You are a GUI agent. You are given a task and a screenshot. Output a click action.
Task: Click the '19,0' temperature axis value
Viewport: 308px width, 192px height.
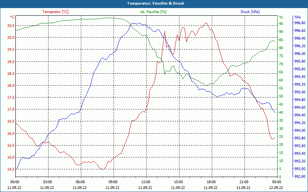(x=11, y=61)
